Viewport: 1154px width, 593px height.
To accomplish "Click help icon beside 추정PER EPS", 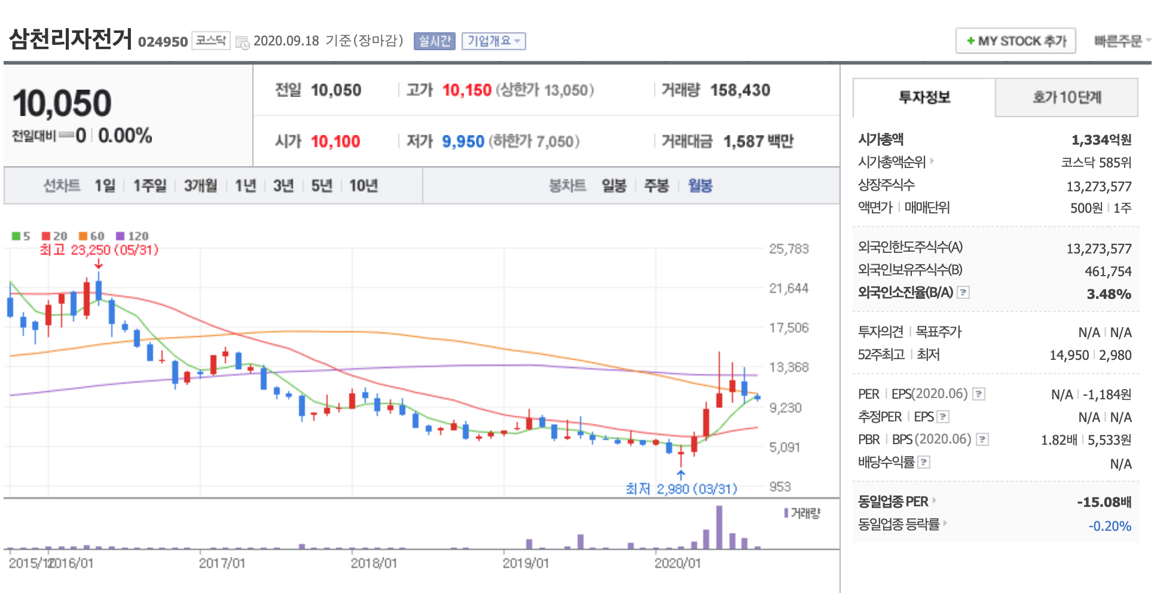I will coord(943,417).
